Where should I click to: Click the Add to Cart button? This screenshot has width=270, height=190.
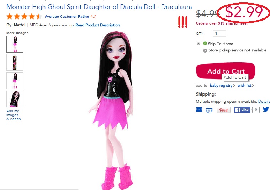[x=226, y=71]
